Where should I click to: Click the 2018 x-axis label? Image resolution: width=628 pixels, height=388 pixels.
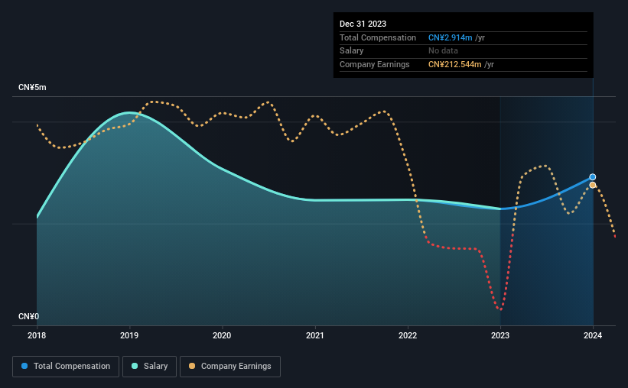point(37,335)
